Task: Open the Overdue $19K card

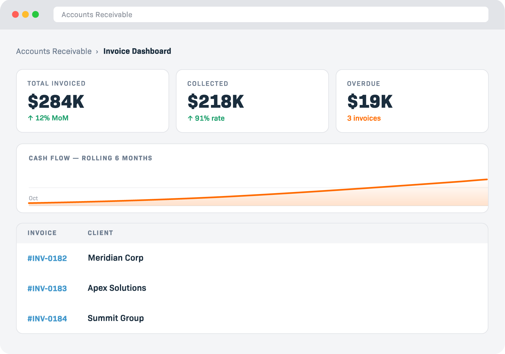Action: tap(412, 101)
